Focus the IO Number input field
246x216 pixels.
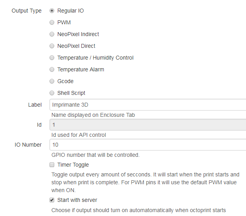tap(148, 145)
